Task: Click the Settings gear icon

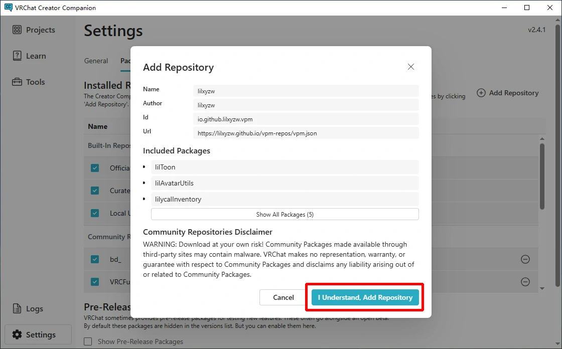Action: (18, 335)
